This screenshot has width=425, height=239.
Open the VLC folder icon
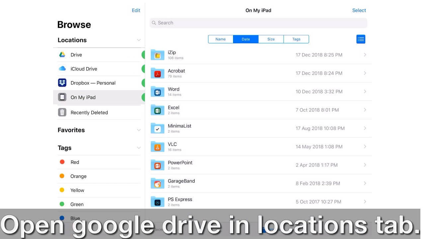point(157,146)
